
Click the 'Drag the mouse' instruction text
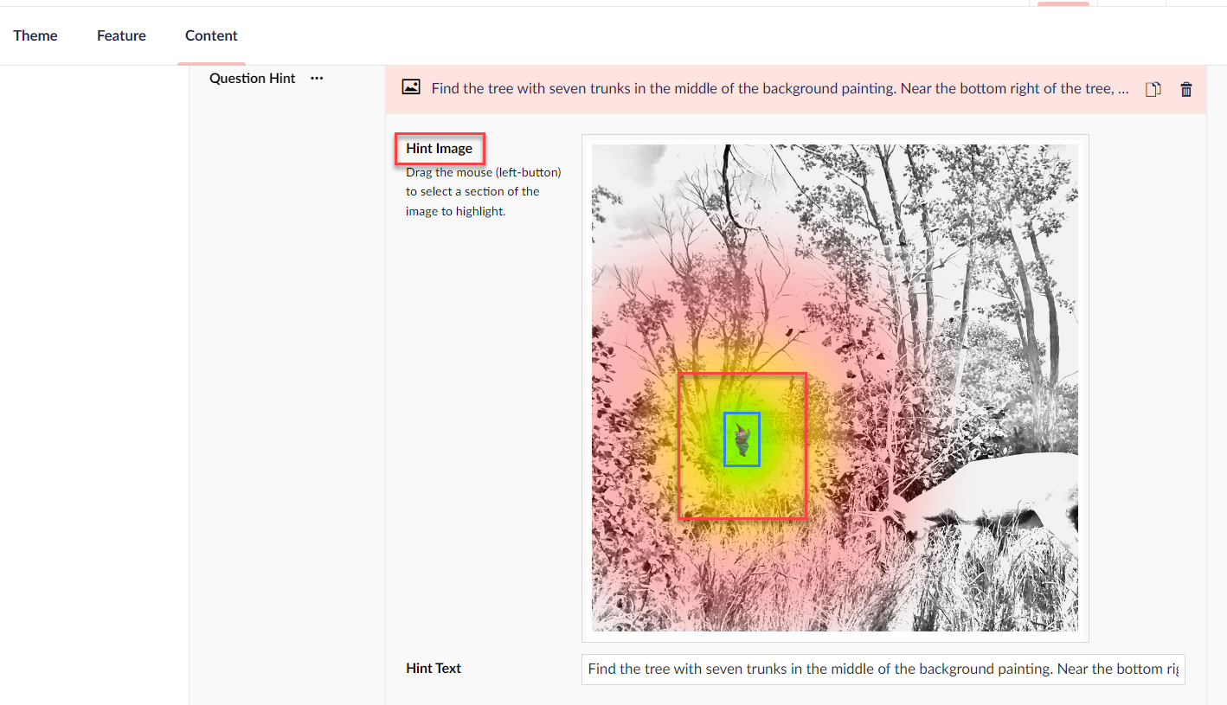click(484, 191)
